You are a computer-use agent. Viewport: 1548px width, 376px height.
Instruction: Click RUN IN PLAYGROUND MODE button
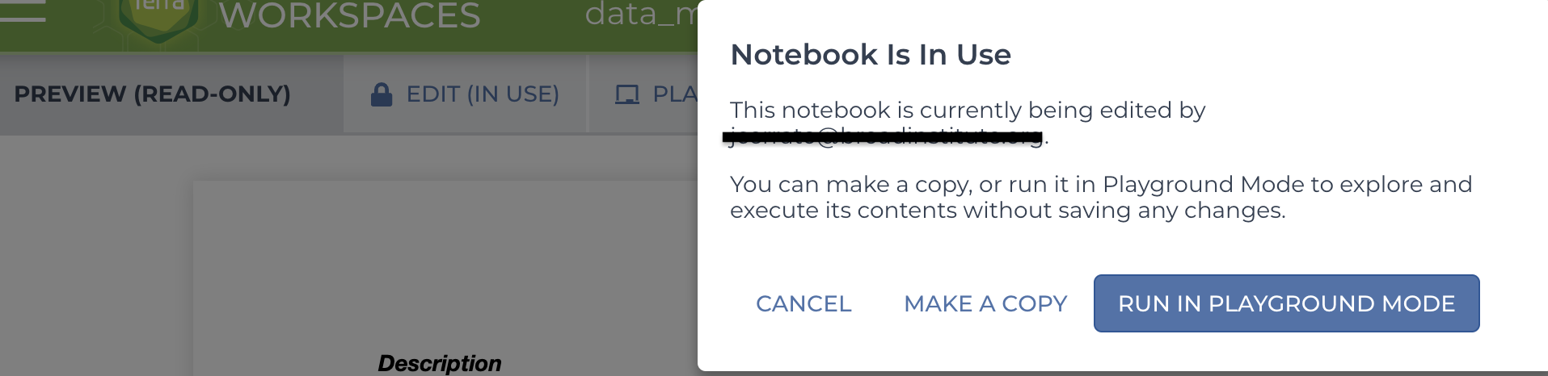click(1286, 303)
